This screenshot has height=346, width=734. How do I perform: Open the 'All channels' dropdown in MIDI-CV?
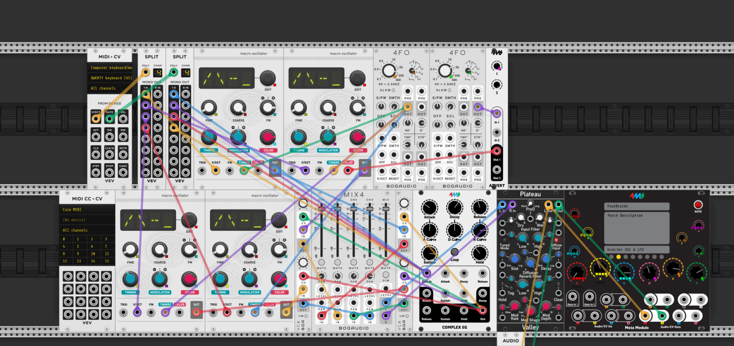[x=109, y=88]
